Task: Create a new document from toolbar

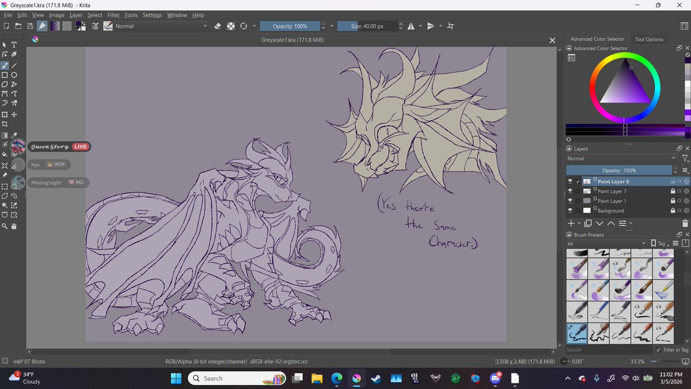Action: tap(6, 26)
